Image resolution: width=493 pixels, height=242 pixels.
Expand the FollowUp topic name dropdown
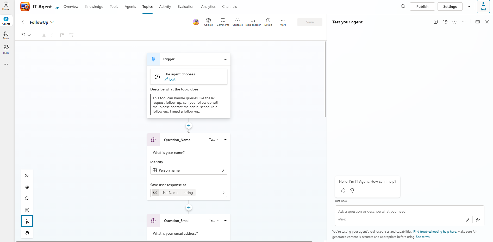(52, 22)
